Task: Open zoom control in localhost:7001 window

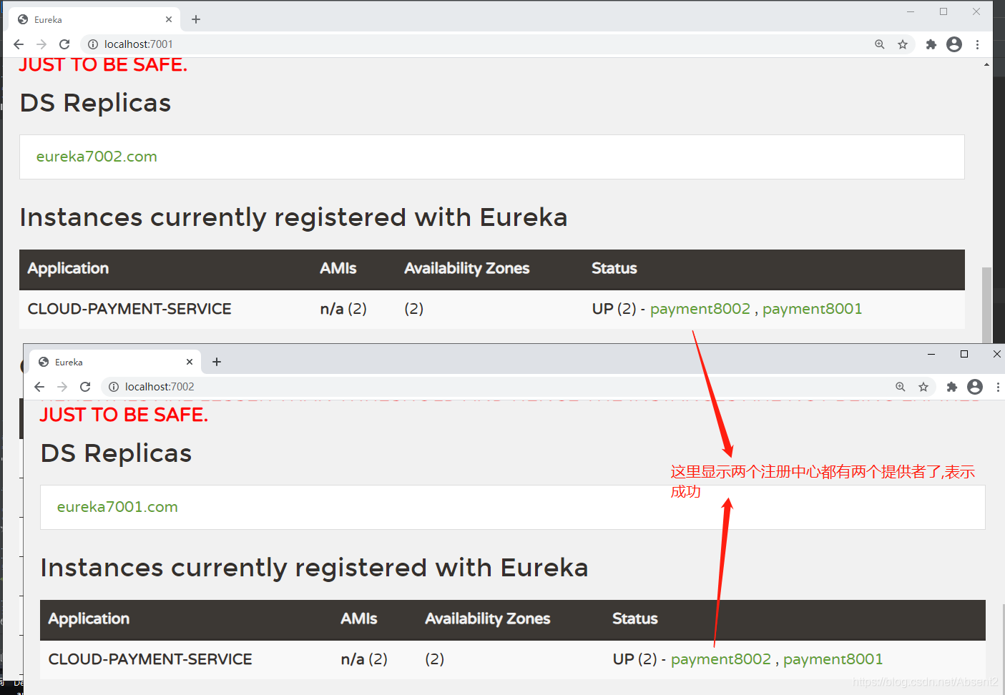Action: tap(880, 44)
